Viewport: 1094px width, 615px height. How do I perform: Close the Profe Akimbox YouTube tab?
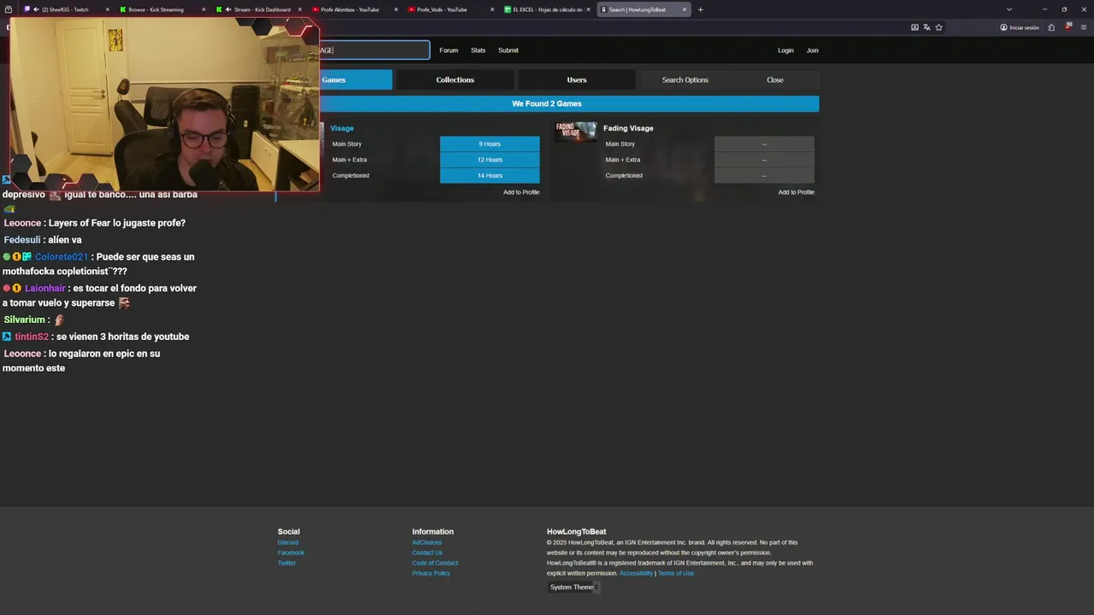click(x=396, y=9)
